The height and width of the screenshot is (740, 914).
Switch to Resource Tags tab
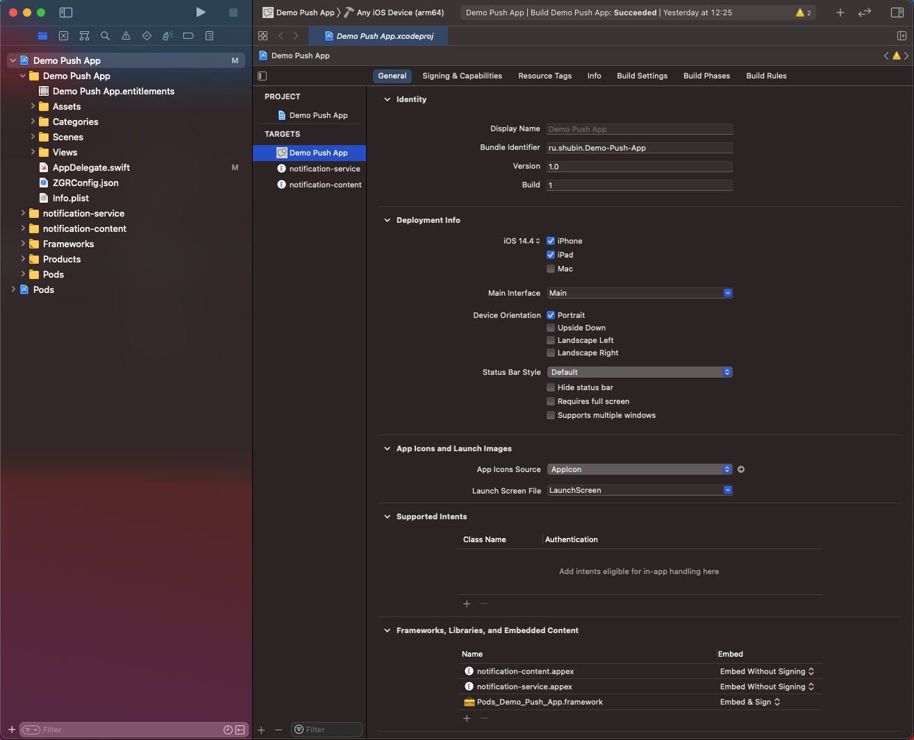tap(545, 76)
